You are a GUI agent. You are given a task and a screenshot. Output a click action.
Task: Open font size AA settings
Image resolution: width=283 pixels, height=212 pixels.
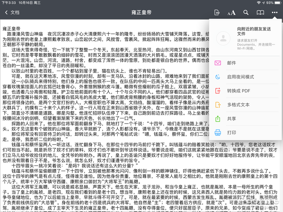pos(231,13)
